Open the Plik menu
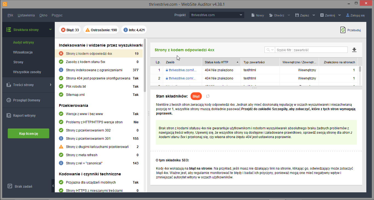374x200 pixels. (x=10, y=15)
